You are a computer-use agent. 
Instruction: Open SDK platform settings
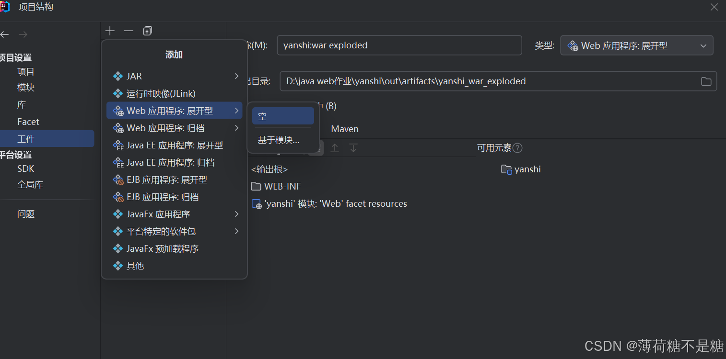click(26, 168)
